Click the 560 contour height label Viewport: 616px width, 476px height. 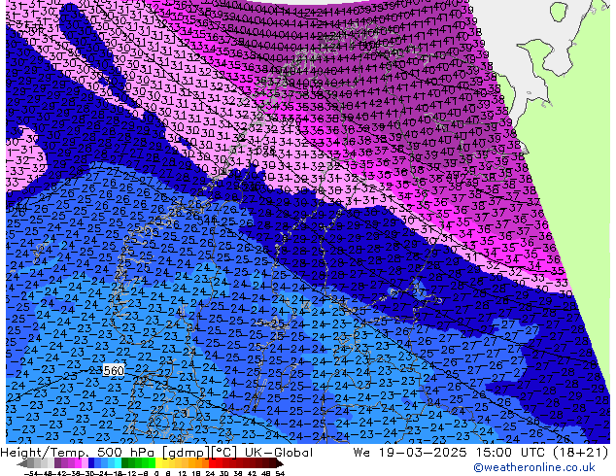[113, 370]
